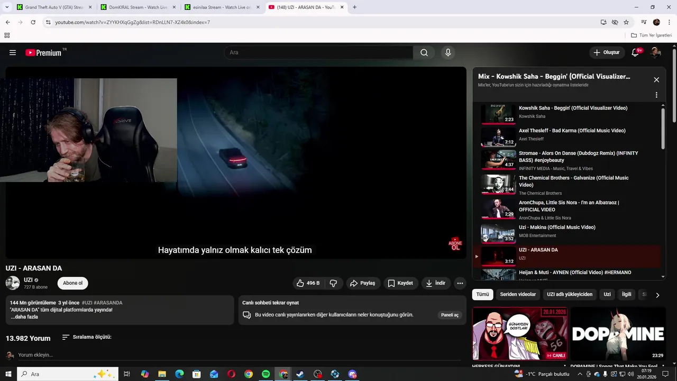Play Stromae - Alors On Danse remix
The height and width of the screenshot is (381, 677).
(x=566, y=159)
